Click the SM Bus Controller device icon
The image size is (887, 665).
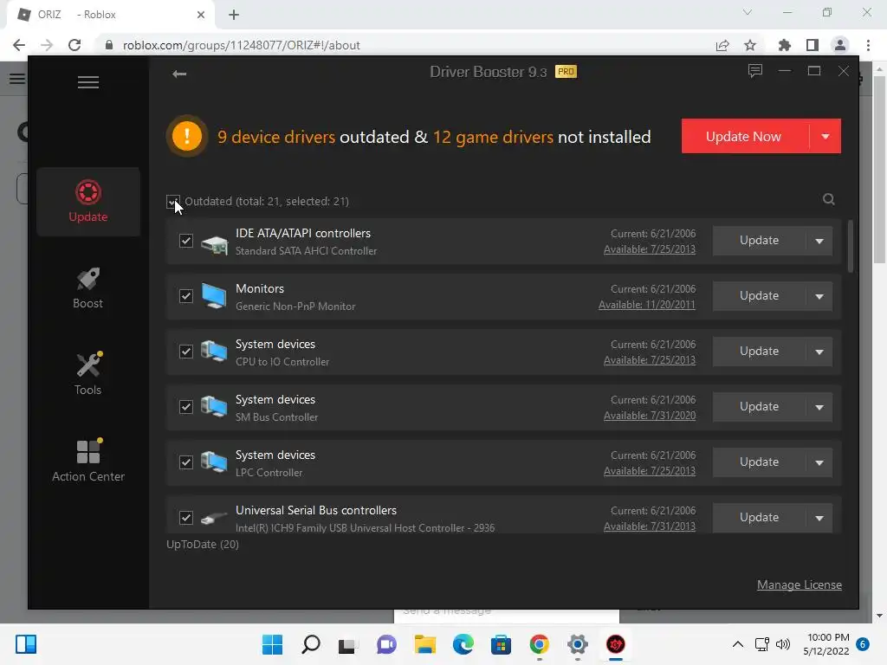click(x=215, y=407)
